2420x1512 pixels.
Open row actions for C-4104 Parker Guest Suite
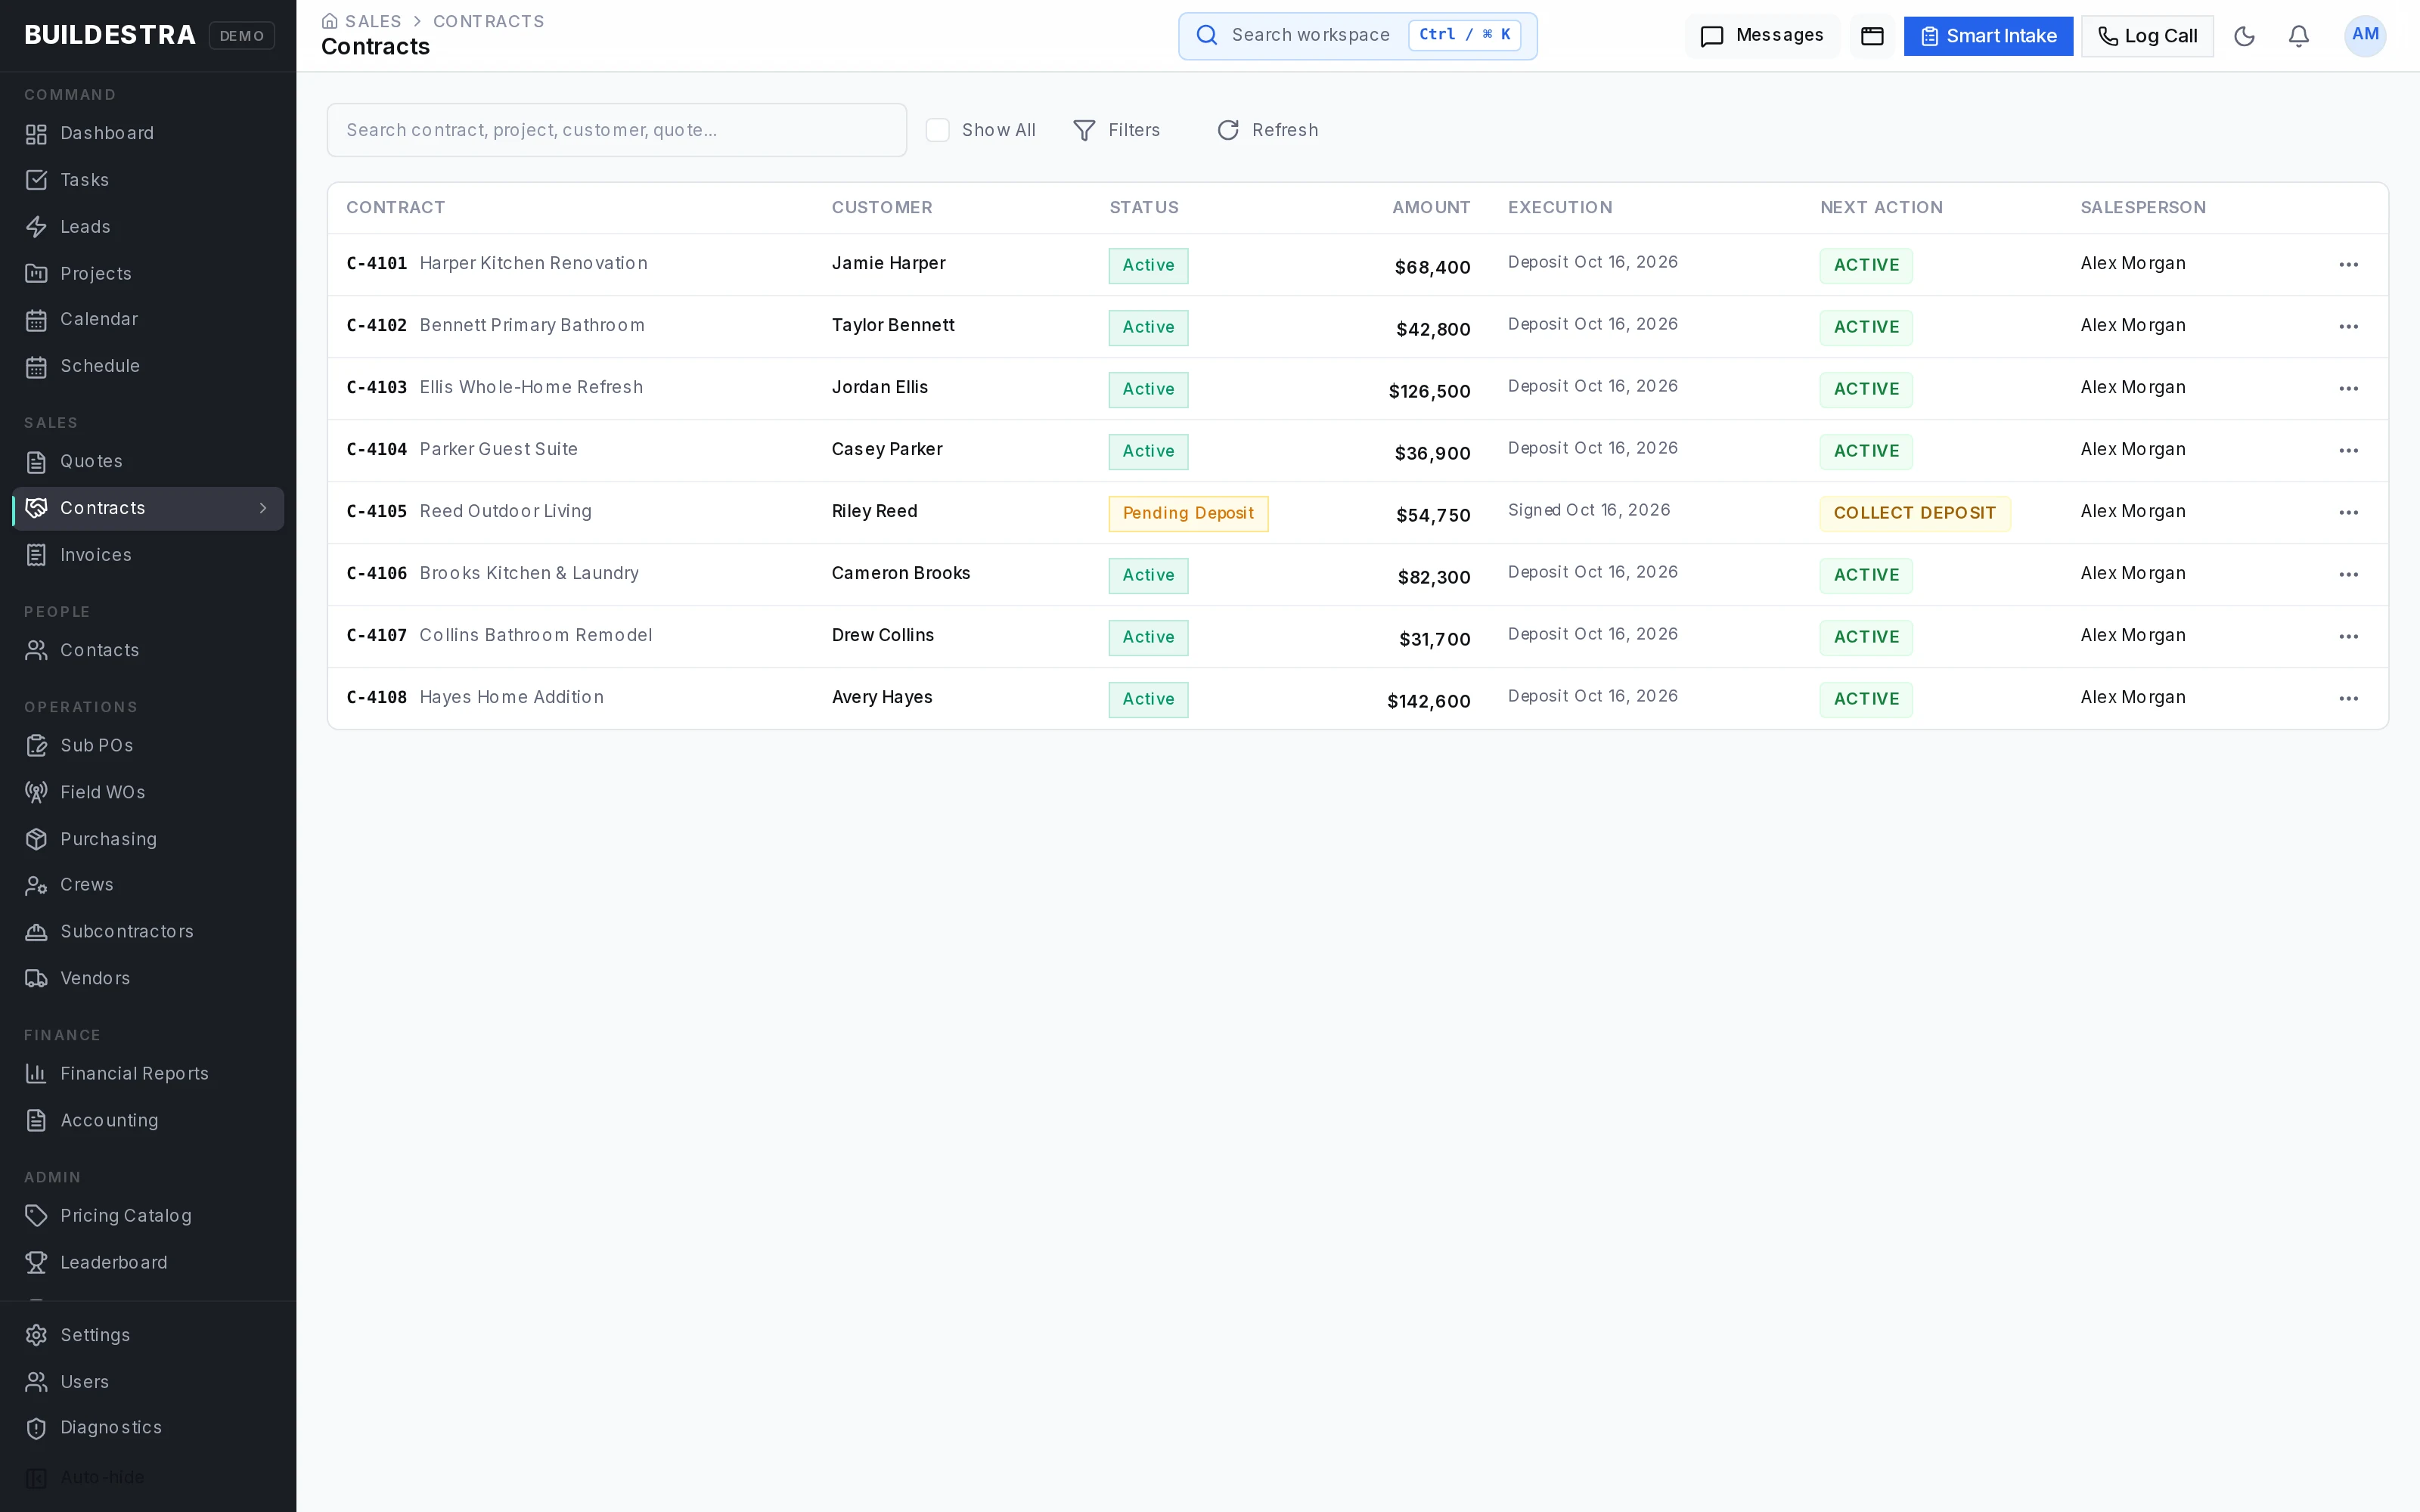[x=2349, y=451]
